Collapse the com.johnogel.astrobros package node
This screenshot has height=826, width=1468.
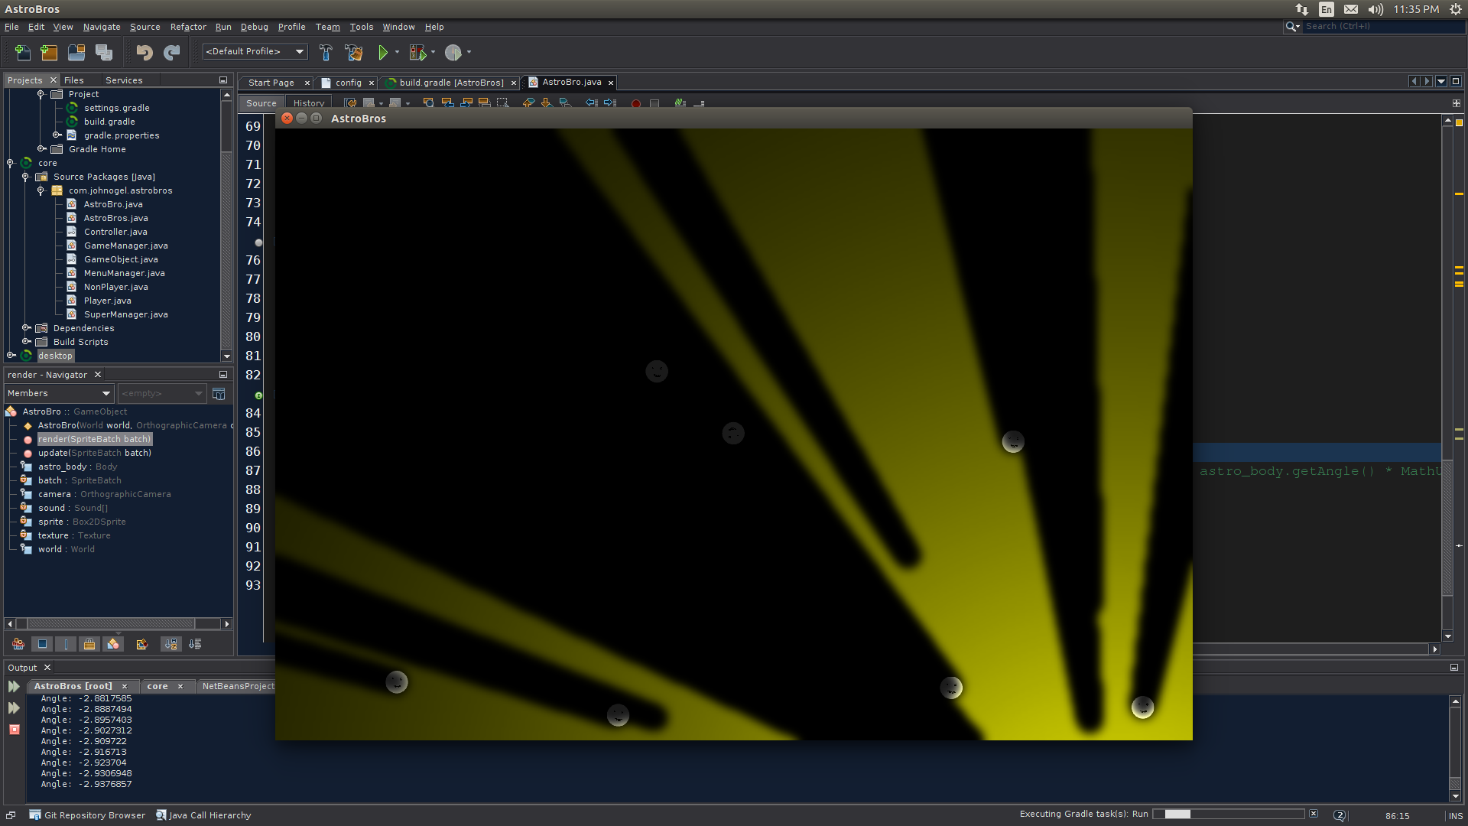pyautogui.click(x=41, y=190)
